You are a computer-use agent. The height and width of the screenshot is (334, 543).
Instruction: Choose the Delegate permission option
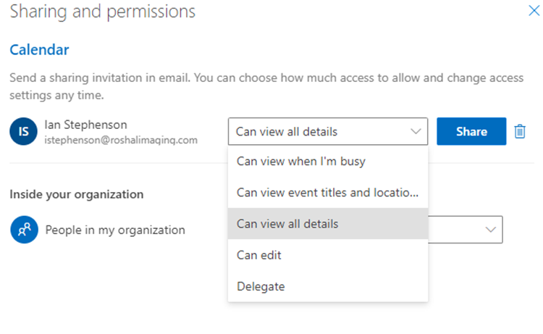coord(261,286)
